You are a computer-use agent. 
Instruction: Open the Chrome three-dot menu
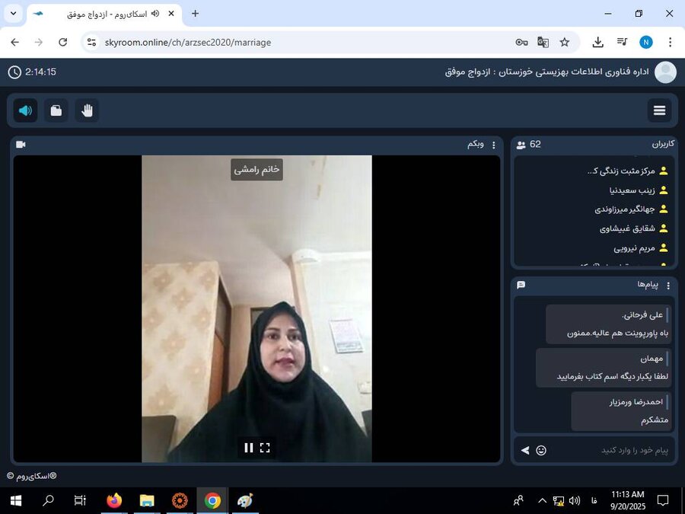pyautogui.click(x=671, y=43)
